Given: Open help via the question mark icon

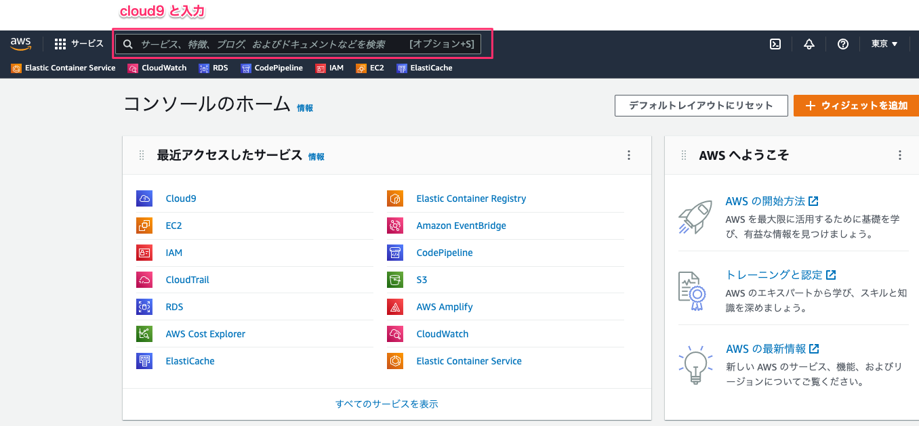Looking at the screenshot, I should click(842, 43).
